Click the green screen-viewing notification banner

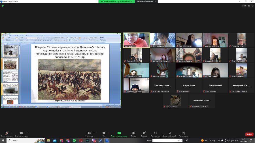point(117,1)
